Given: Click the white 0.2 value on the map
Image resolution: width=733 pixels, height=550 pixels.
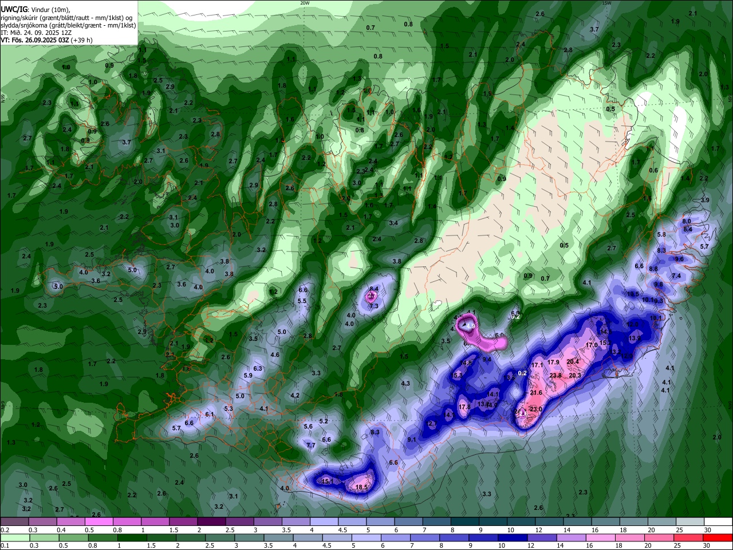Looking at the screenshot, I should click(x=522, y=373).
